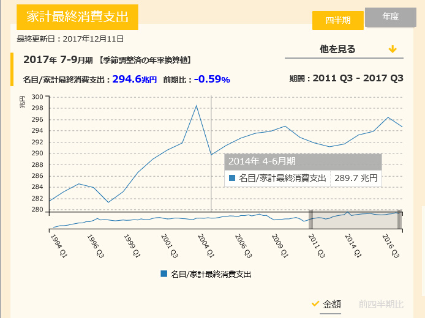The image size is (425, 318).
Task: Click the 300 y-axis label
Action: [37, 97]
